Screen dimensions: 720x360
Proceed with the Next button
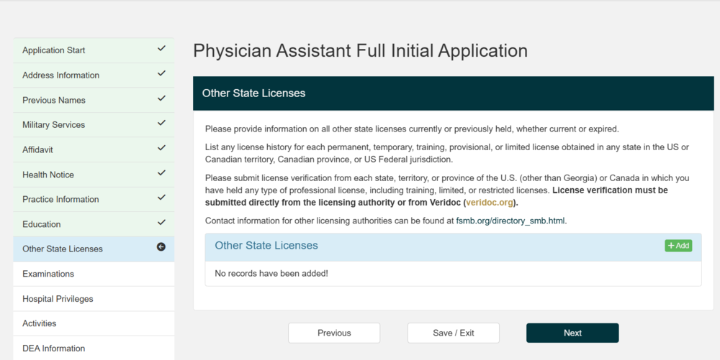[x=572, y=333]
